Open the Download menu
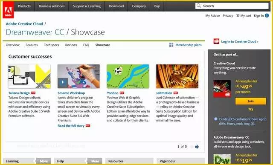 116,6
